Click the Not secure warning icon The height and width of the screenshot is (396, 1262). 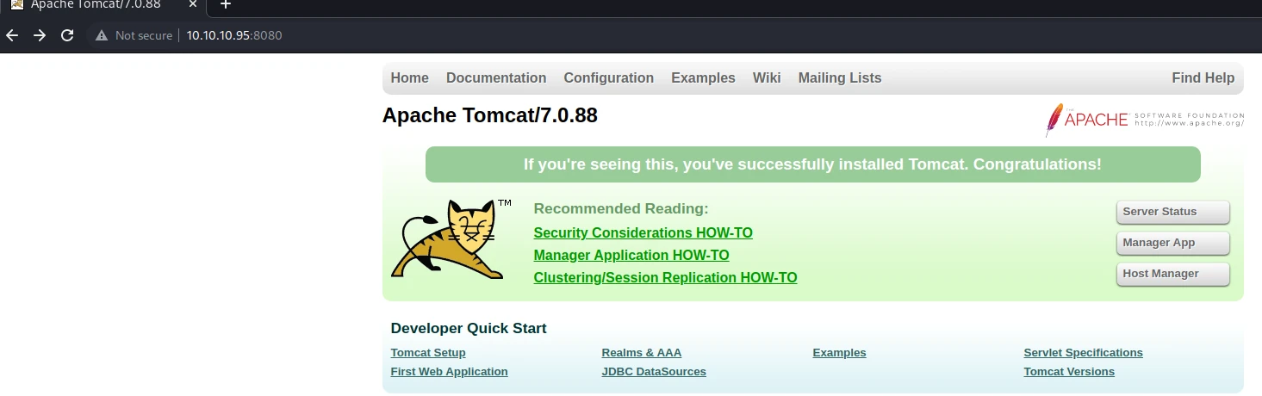click(102, 35)
